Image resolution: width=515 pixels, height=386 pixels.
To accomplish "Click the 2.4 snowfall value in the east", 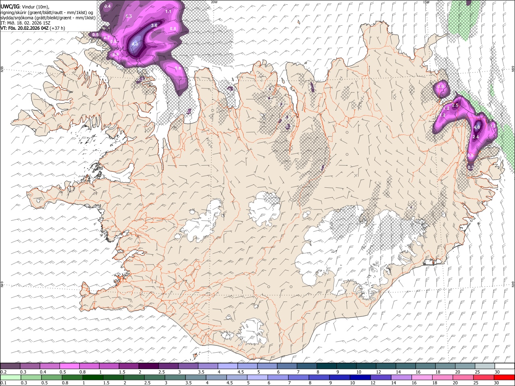I will pyautogui.click(x=475, y=137).
